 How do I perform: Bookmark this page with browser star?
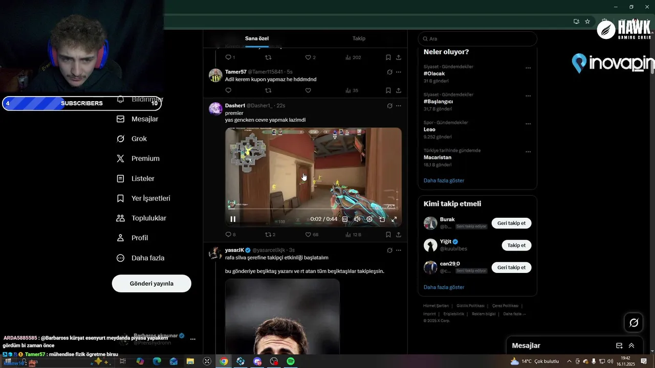click(x=587, y=21)
